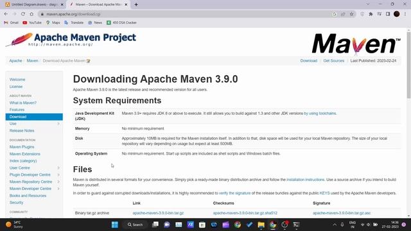Download apache-maven-3.9.0-bin.tar.gz link
The height and width of the screenshot is (231, 411).
[x=158, y=213]
